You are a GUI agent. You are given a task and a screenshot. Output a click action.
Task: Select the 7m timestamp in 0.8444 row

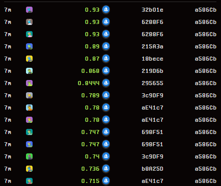8,83
